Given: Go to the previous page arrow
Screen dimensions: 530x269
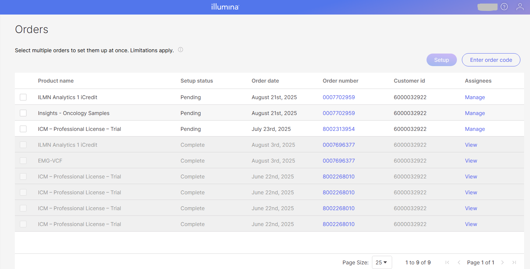Looking at the screenshot, I should tap(459, 262).
